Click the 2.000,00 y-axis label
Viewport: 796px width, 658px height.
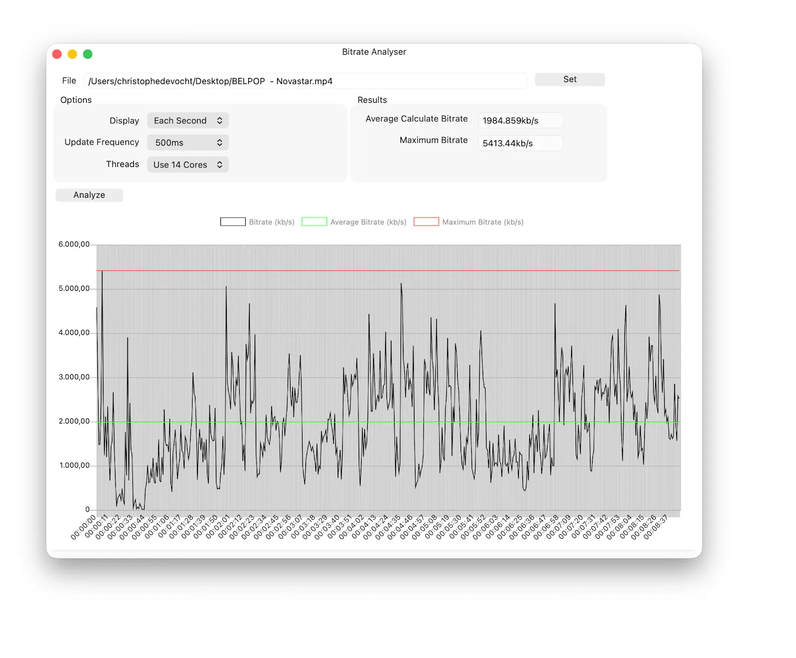tap(74, 421)
